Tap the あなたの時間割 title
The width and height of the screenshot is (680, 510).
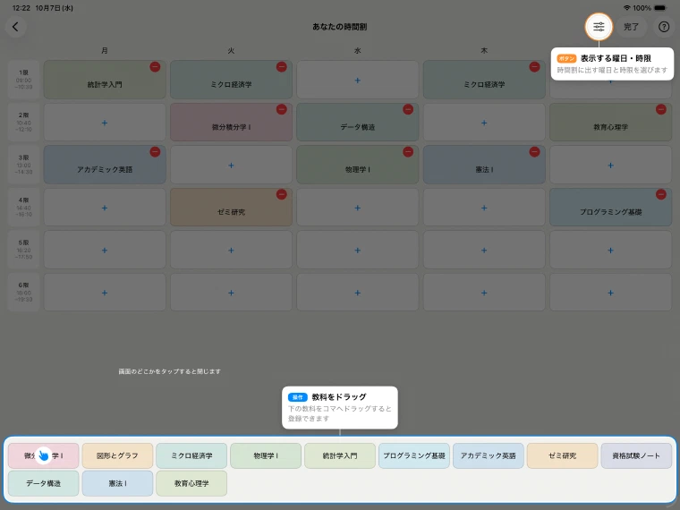(x=340, y=27)
